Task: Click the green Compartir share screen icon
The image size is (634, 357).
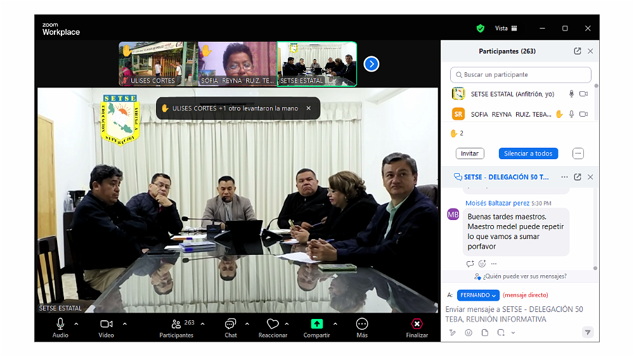Action: [x=316, y=324]
